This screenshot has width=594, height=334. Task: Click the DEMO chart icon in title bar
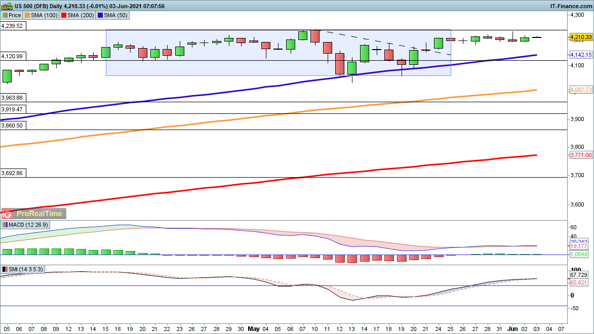pos(7,6)
